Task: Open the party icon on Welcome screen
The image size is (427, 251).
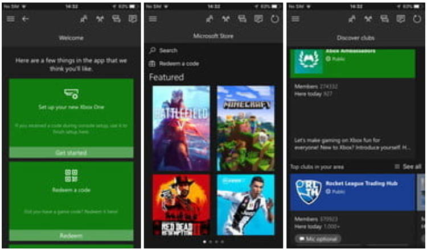Action: pyautogui.click(x=100, y=19)
